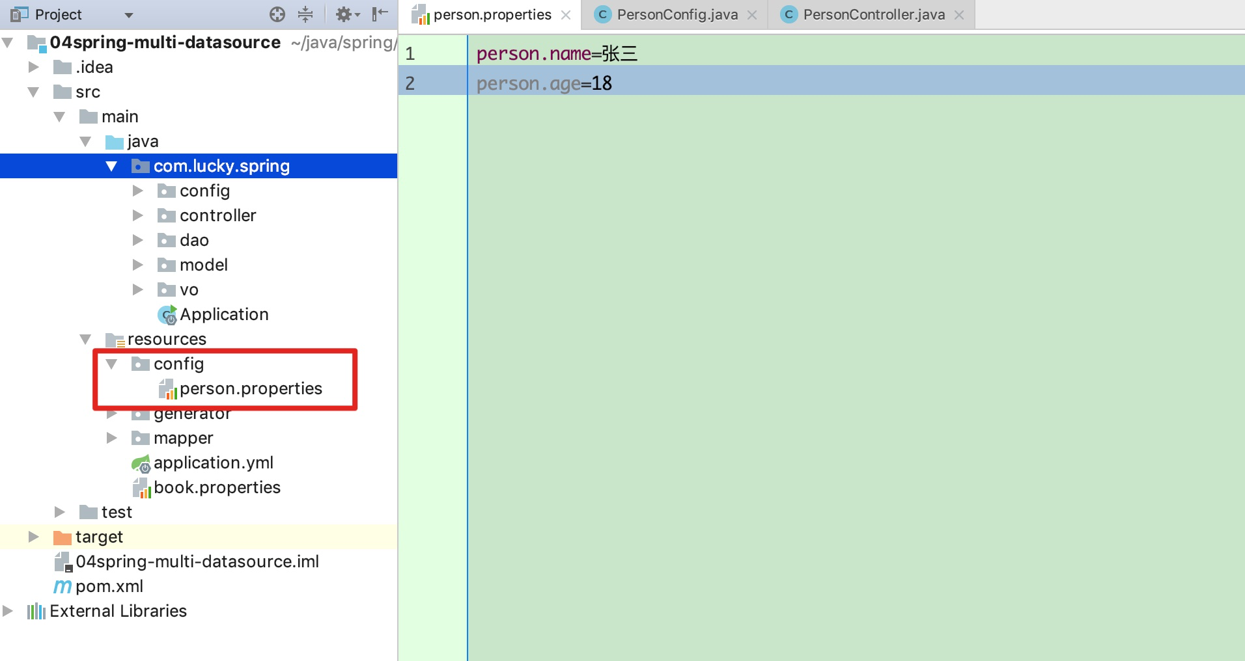The width and height of the screenshot is (1245, 661).
Task: Select the com.lucky.spring package icon
Action: coord(141,167)
